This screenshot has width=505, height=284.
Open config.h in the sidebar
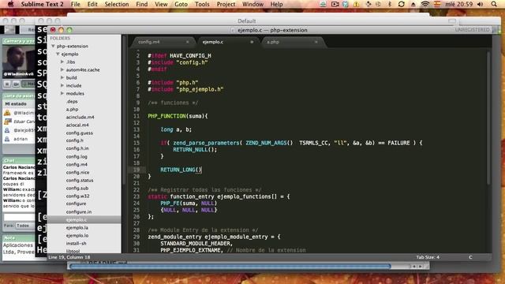(x=75, y=140)
